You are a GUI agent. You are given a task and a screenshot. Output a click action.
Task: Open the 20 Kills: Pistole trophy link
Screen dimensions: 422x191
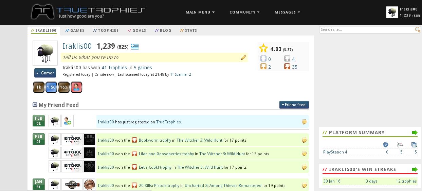point(159,186)
